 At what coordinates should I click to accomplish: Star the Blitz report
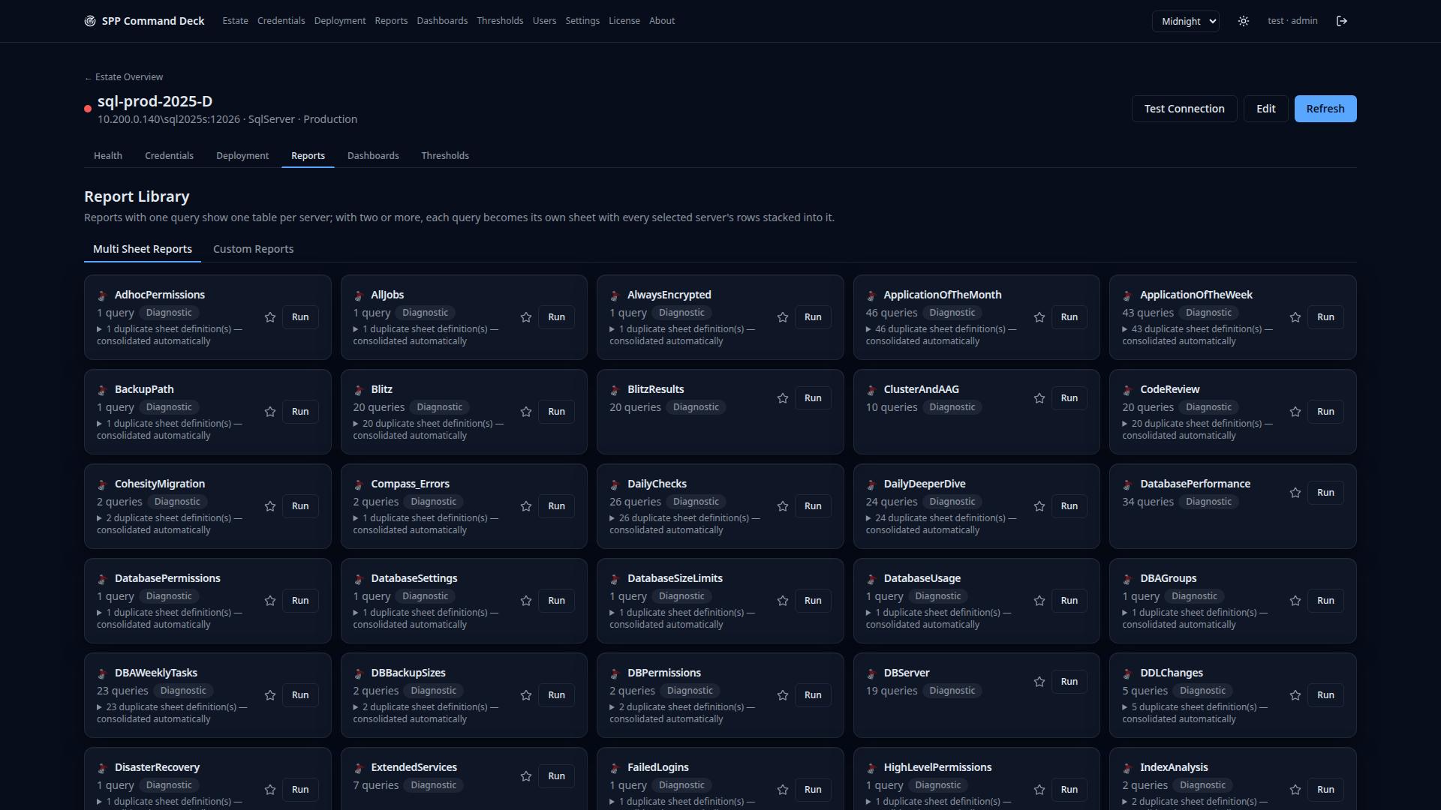(526, 412)
